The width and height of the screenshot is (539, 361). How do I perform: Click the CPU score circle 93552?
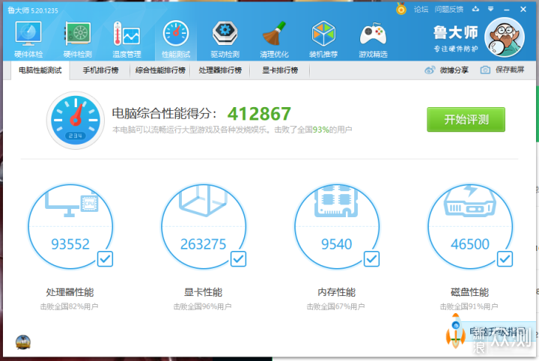point(70,227)
